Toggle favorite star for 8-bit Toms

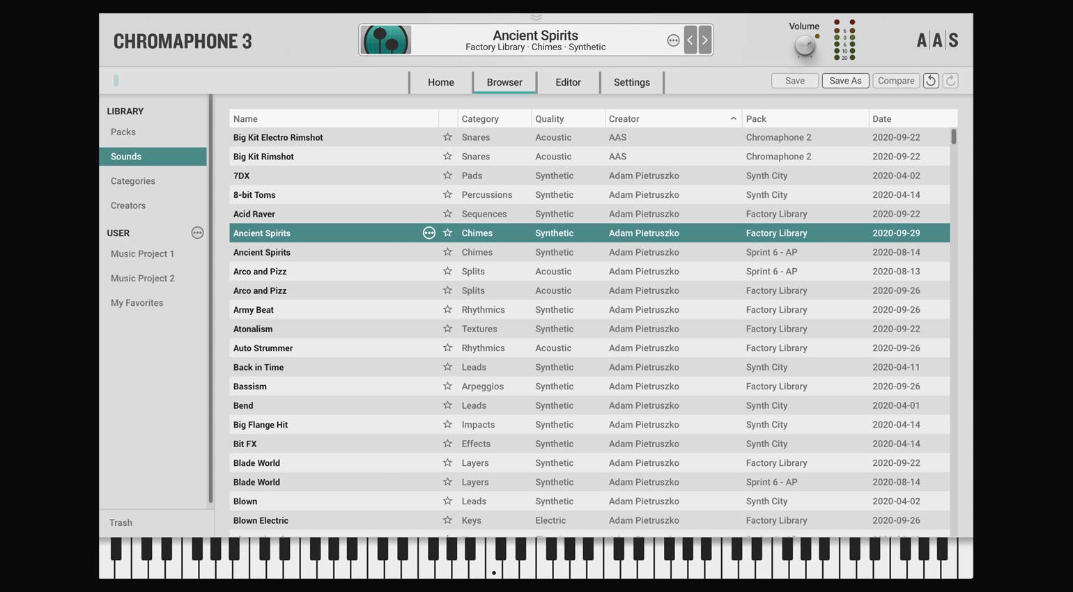click(x=447, y=194)
